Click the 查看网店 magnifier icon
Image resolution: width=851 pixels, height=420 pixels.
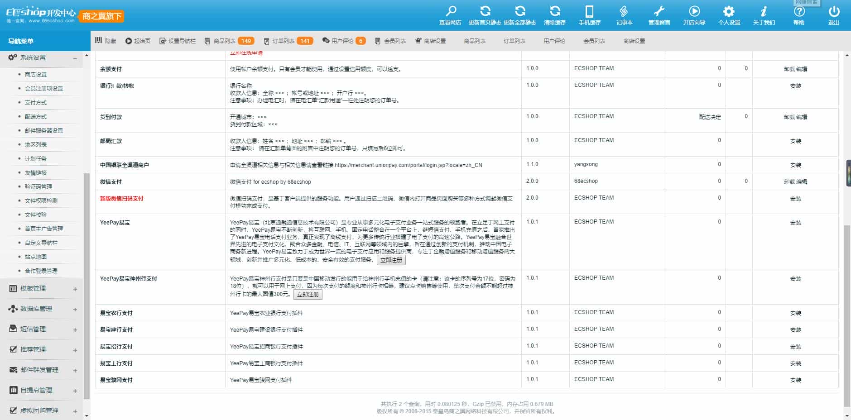pyautogui.click(x=451, y=12)
